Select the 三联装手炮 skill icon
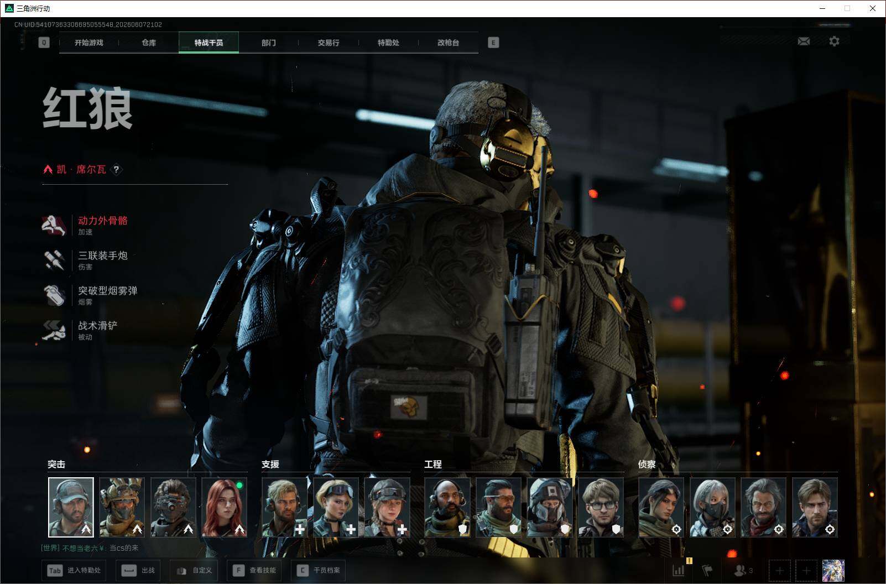Screen dimensions: 886x584 [x=54, y=260]
